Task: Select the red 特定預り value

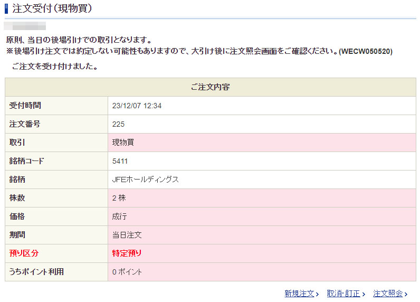Action: point(127,253)
